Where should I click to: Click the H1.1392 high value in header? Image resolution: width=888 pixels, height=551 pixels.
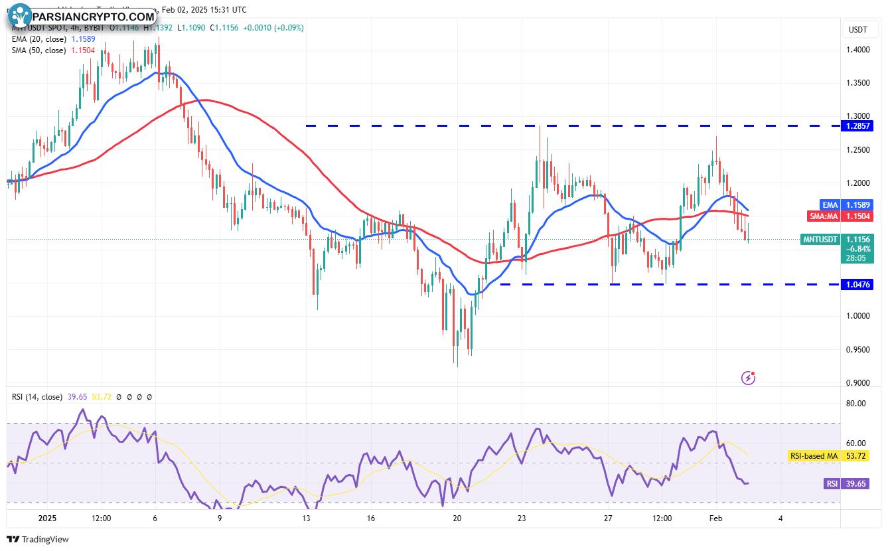[x=158, y=28]
